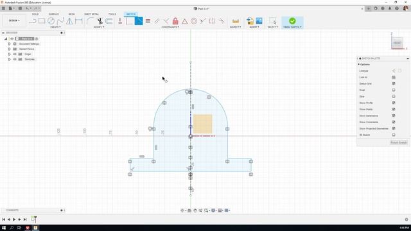Select the Circle sketch tool
Image resolution: width=411 pixels, height=231 pixels.
point(51,21)
